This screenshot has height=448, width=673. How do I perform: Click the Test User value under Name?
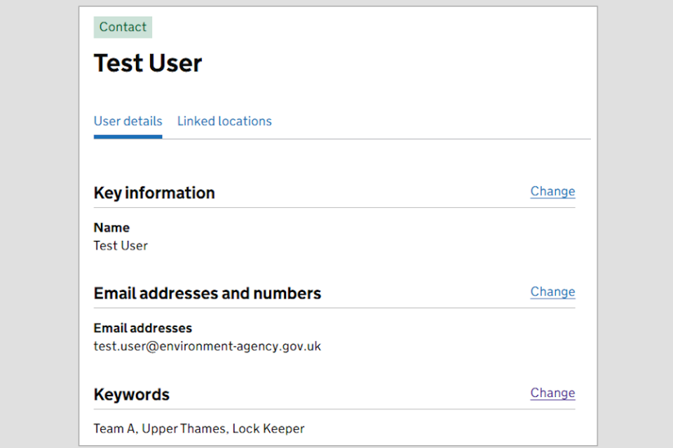121,246
